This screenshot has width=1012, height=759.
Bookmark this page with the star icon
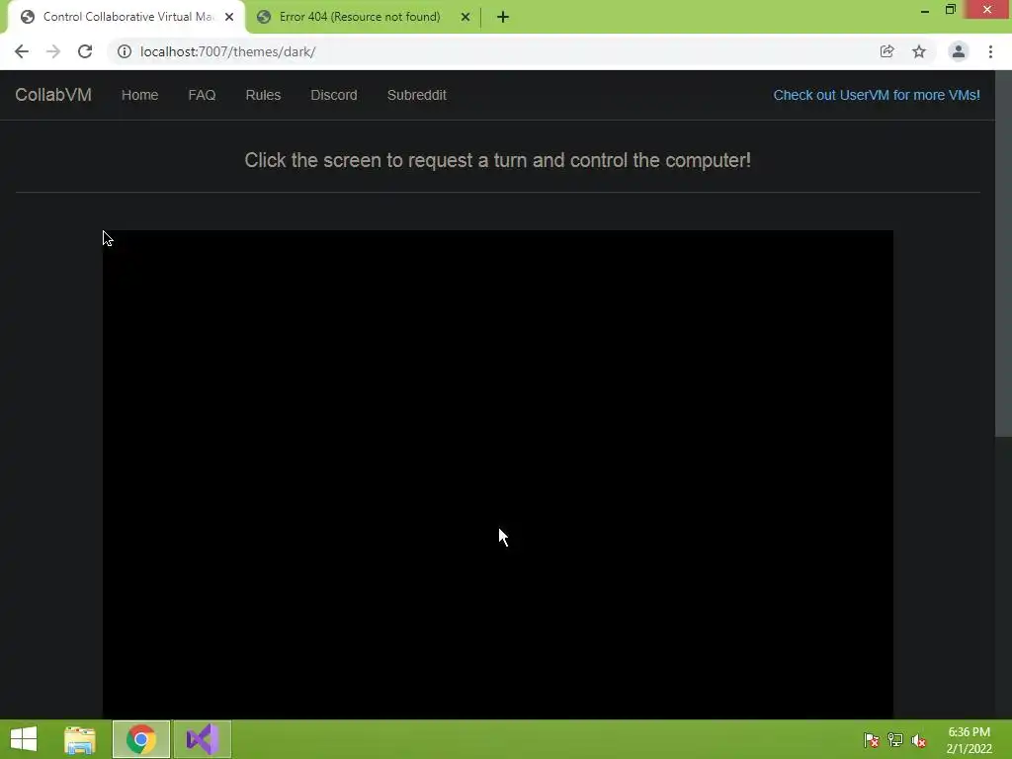tap(919, 51)
